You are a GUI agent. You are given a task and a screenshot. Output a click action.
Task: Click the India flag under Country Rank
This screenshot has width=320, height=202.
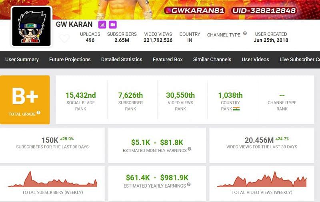236,109
